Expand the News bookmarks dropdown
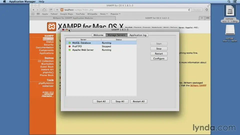The height and width of the screenshot is (135, 240). [104, 14]
